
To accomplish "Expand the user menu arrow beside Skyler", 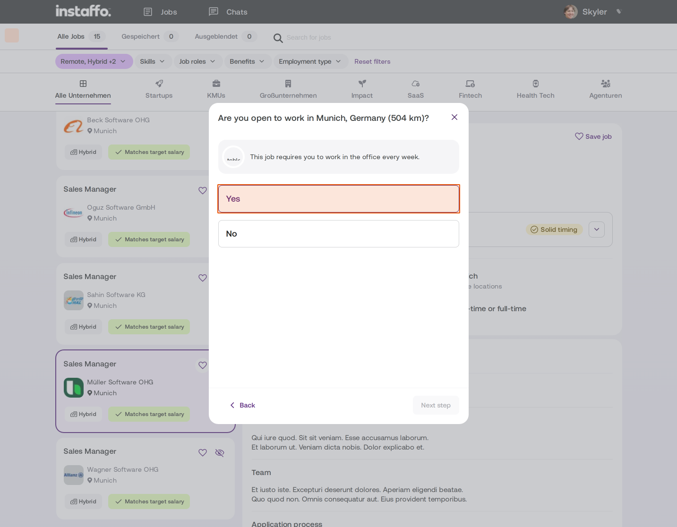I will 619,12.
